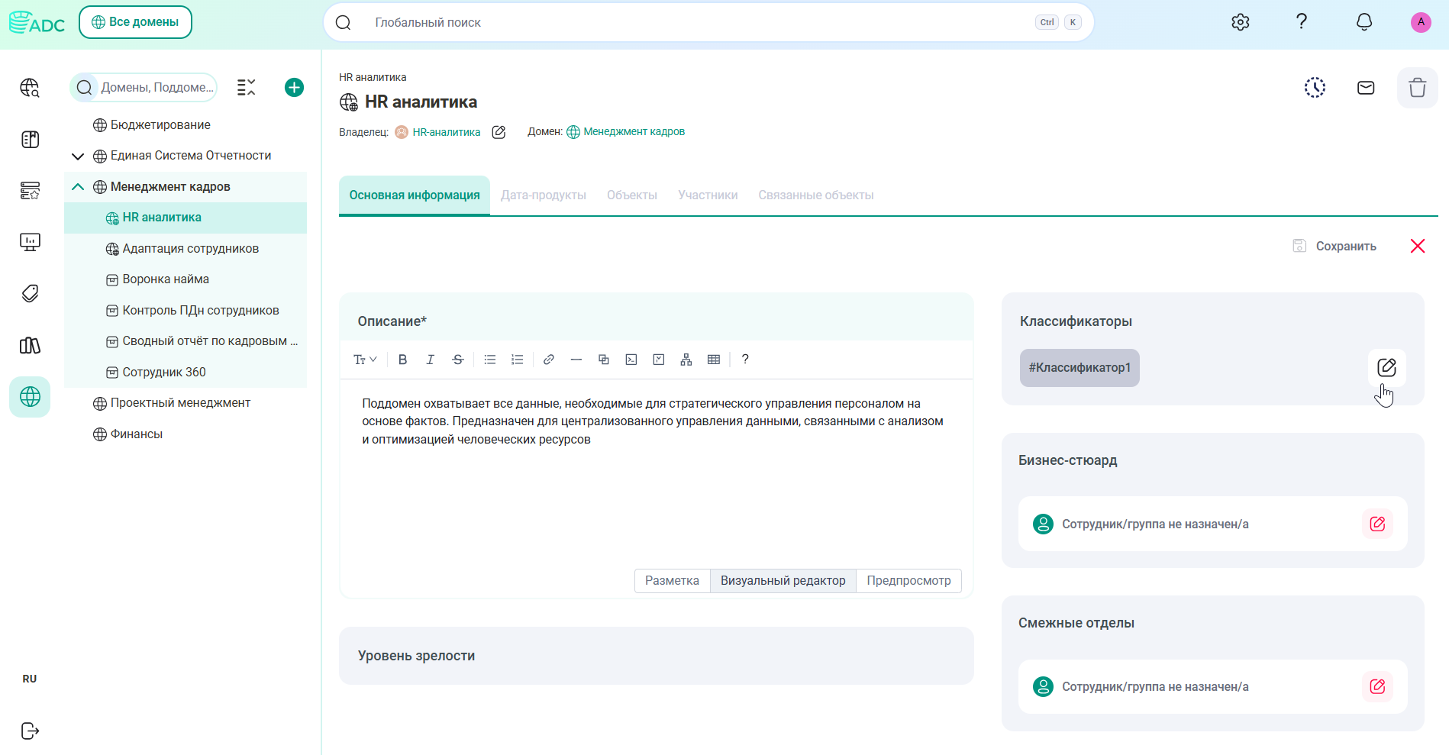The image size is (1449, 755).
Task: Insert a bulleted list
Action: 490,360
